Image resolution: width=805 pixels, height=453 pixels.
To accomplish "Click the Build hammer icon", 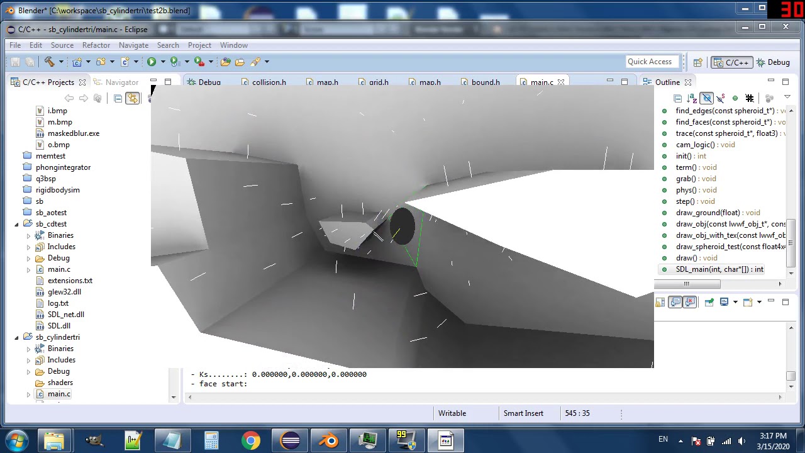I will tap(49, 62).
